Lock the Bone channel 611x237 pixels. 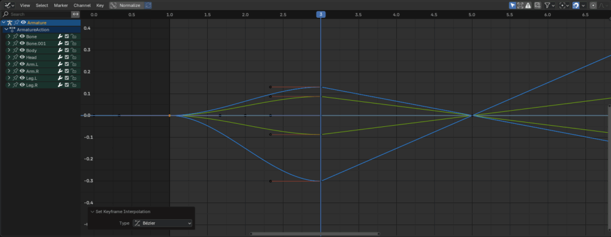pos(73,36)
